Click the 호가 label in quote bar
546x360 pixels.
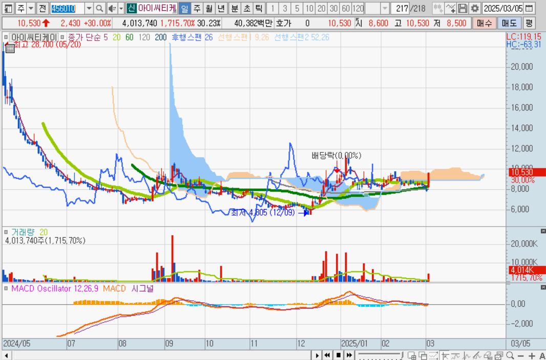click(283, 24)
